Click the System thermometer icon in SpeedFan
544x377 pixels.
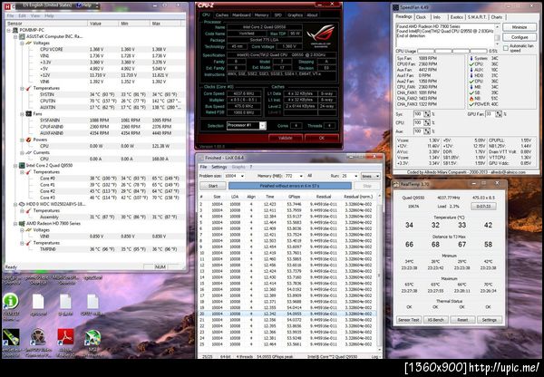pyautogui.click(x=471, y=58)
